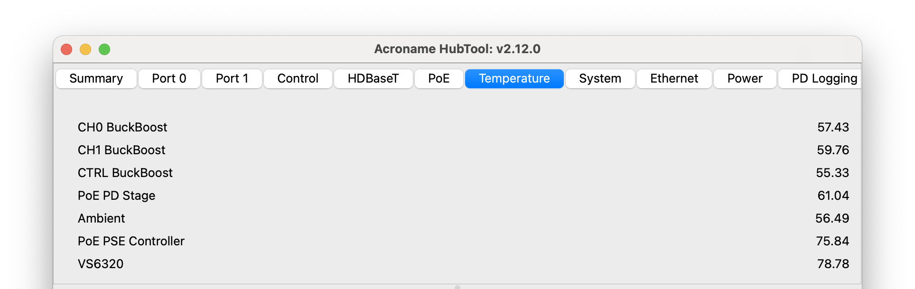Select the CTRL BuckBoost row label
The image size is (915, 289).
(125, 173)
